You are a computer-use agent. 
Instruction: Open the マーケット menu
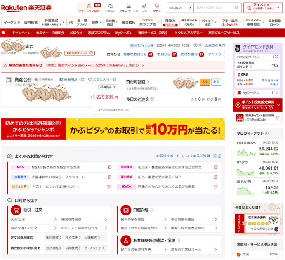pyautogui.click(x=12, y=22)
